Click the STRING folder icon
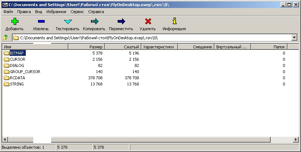The height and width of the screenshot is (152, 301). (x=7, y=84)
